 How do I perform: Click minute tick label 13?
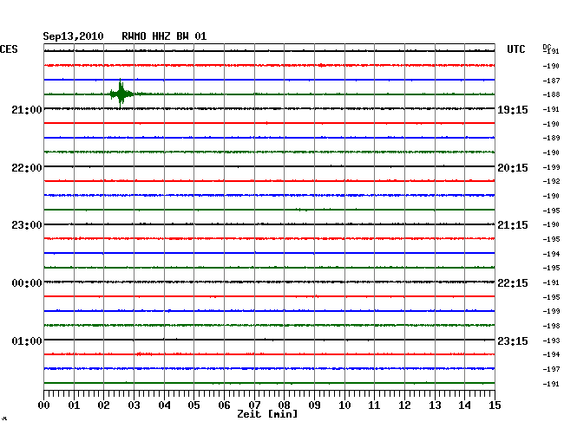[x=435, y=405]
